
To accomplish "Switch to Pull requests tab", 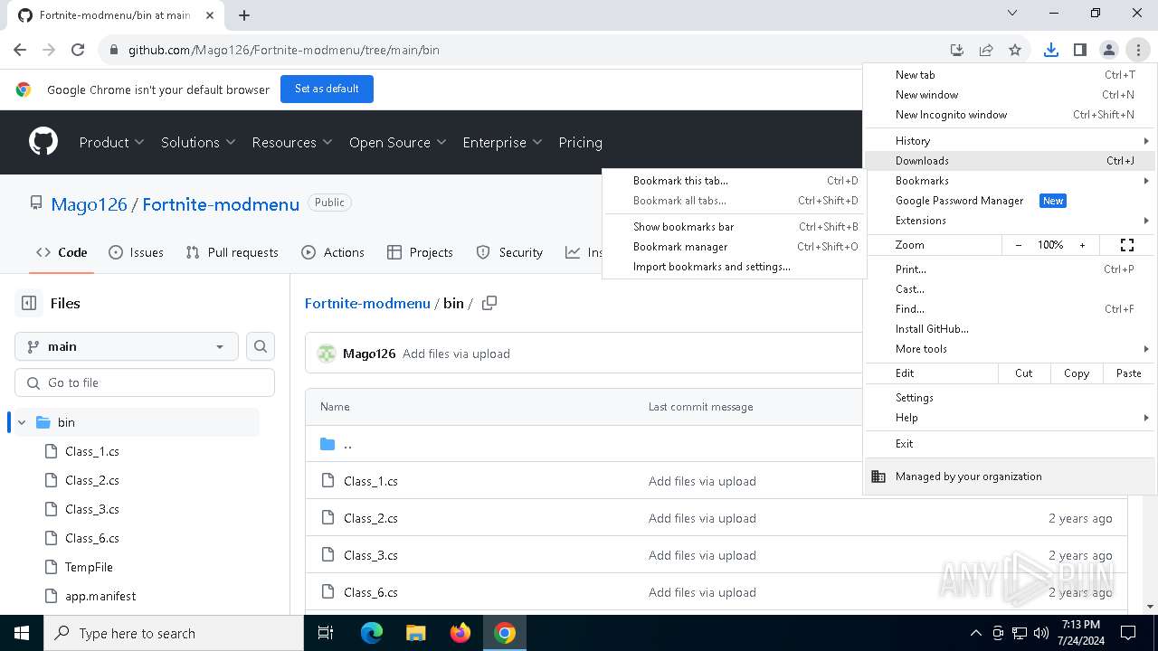I will [x=232, y=252].
